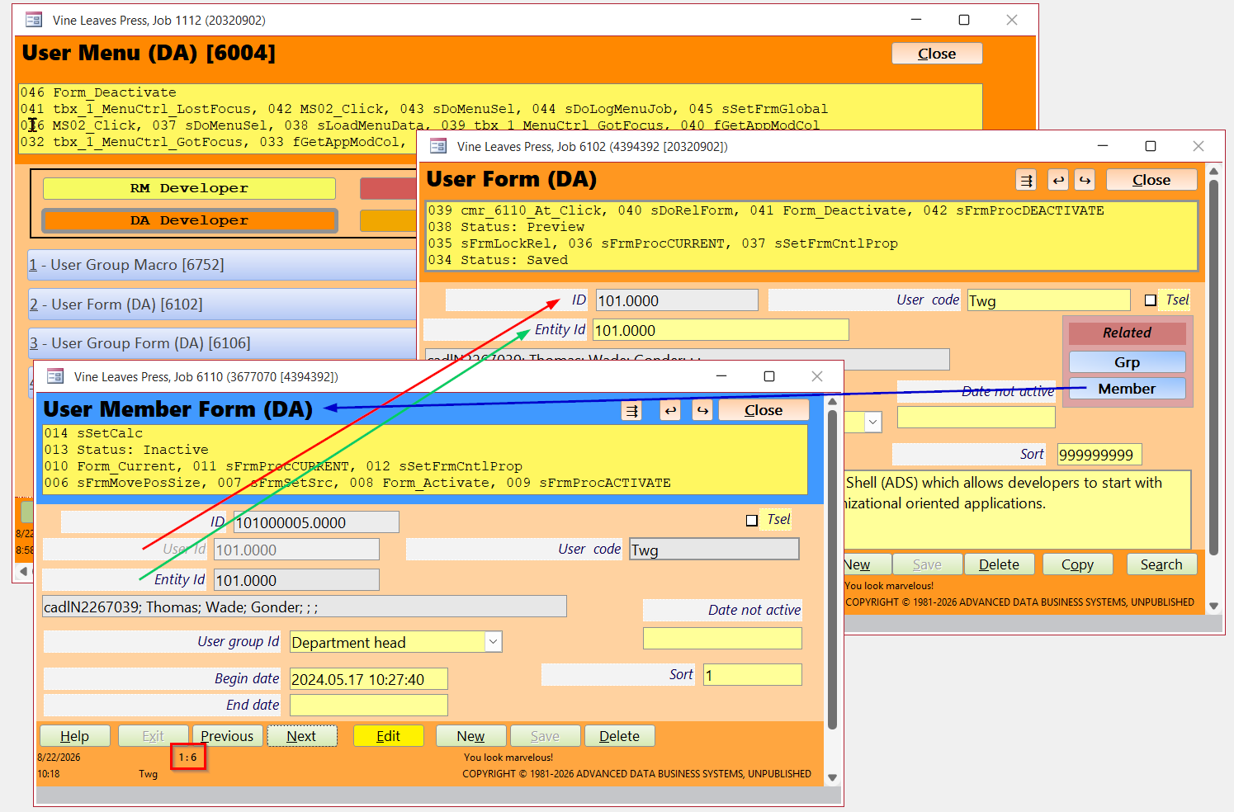Click the Entity Id field in User Member Form
The height and width of the screenshot is (812, 1234).
pos(296,580)
